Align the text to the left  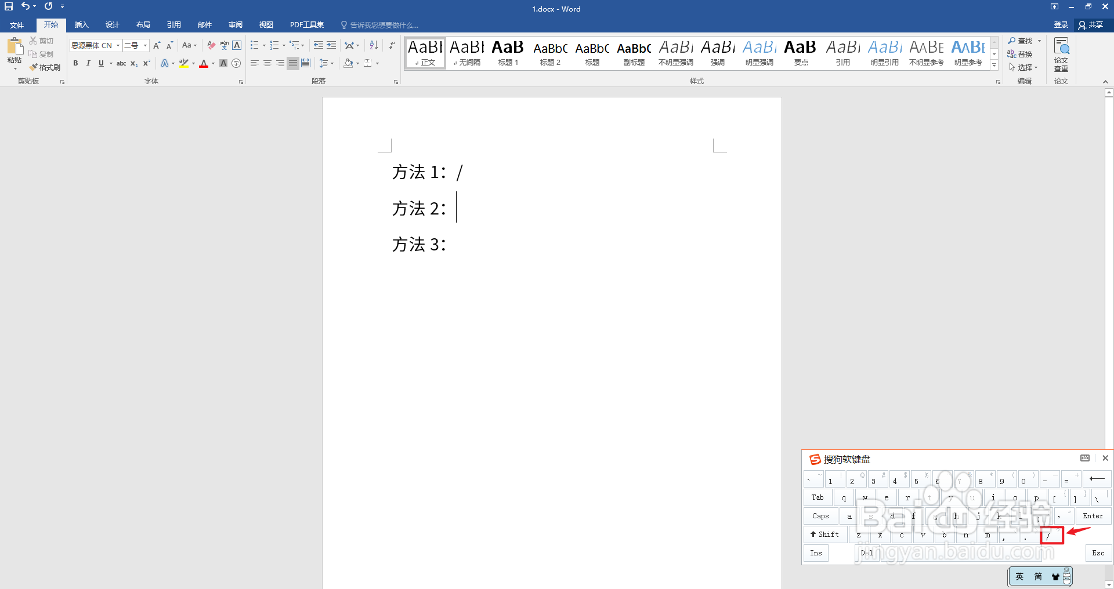point(255,63)
